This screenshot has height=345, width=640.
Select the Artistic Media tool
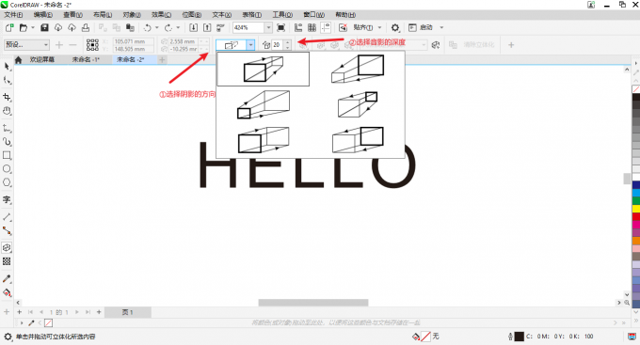click(7, 142)
